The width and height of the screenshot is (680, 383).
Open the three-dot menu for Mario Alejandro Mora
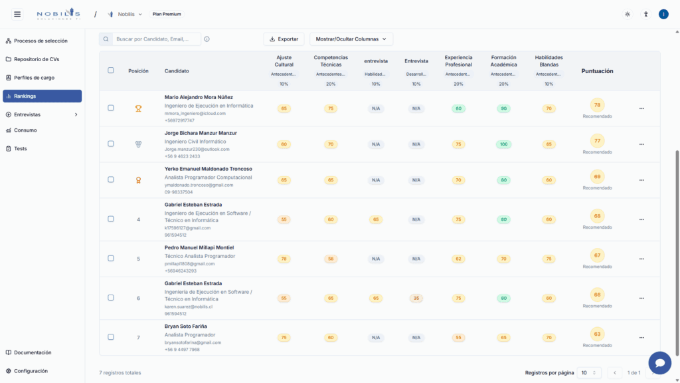pos(641,108)
